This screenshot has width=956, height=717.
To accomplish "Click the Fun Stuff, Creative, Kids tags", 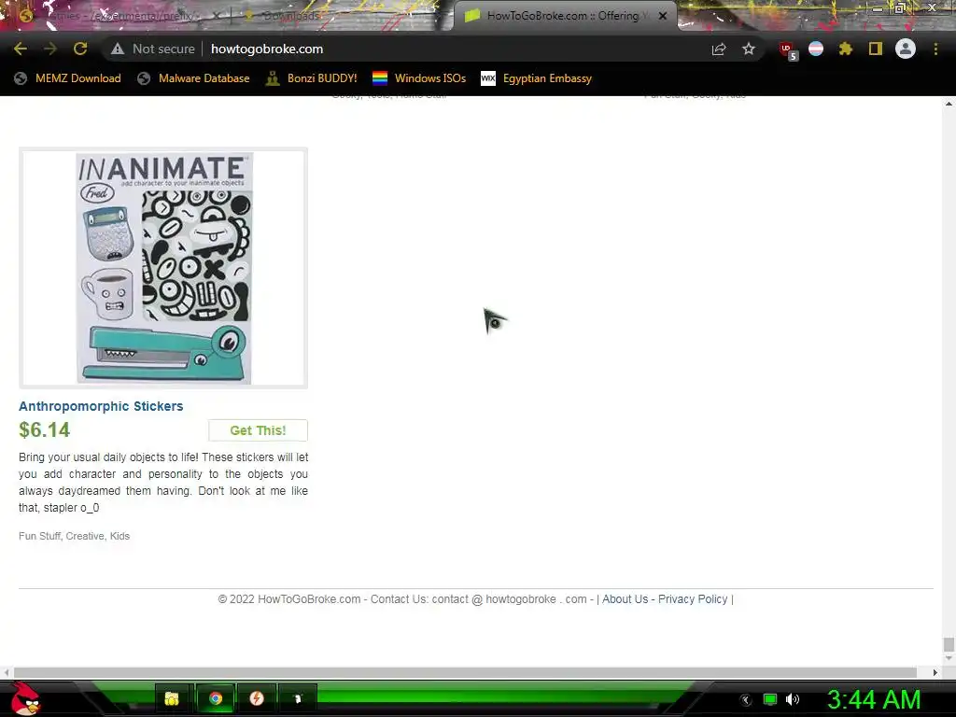I will [x=75, y=536].
